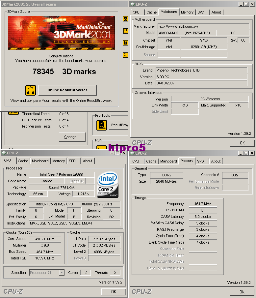Click the Channels # field Dual
The image size is (256, 298).
click(235, 175)
